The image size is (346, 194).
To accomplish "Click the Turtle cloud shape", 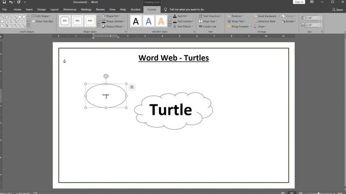I will tap(174, 110).
